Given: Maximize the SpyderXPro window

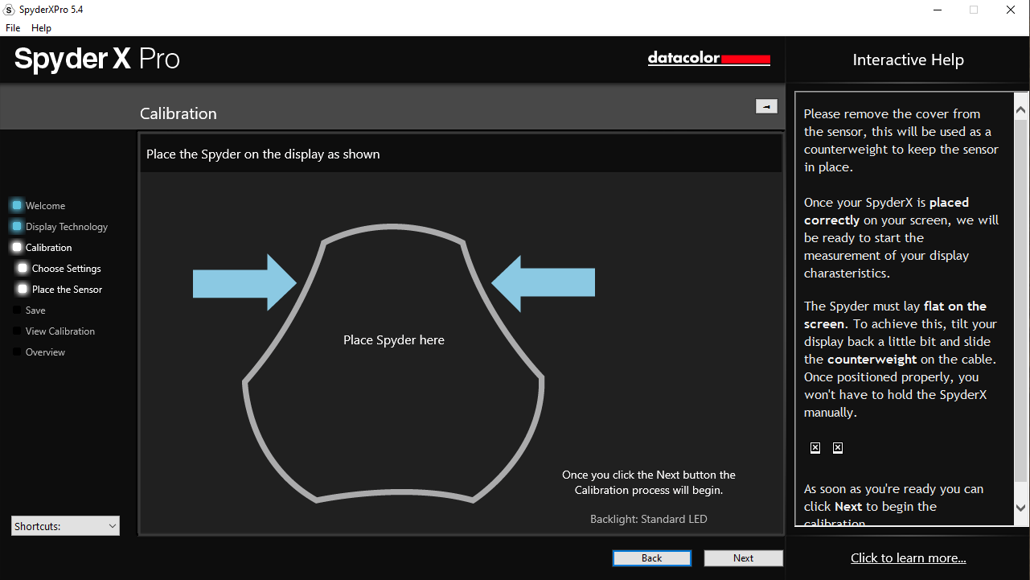Looking at the screenshot, I should pos(974,10).
